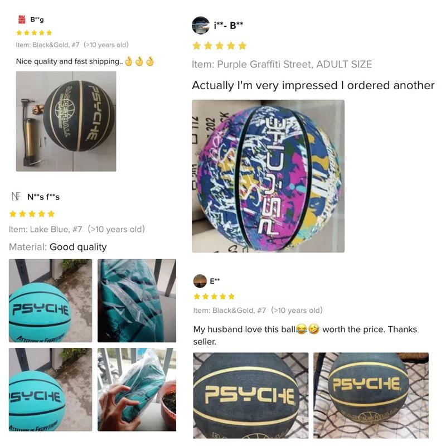Click the username N**s f**s
The height and width of the screenshot is (446, 446).
(43, 197)
